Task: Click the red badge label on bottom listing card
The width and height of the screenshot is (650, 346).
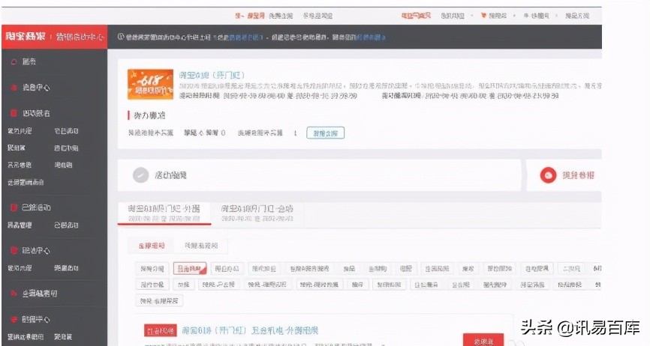Action: (x=161, y=331)
